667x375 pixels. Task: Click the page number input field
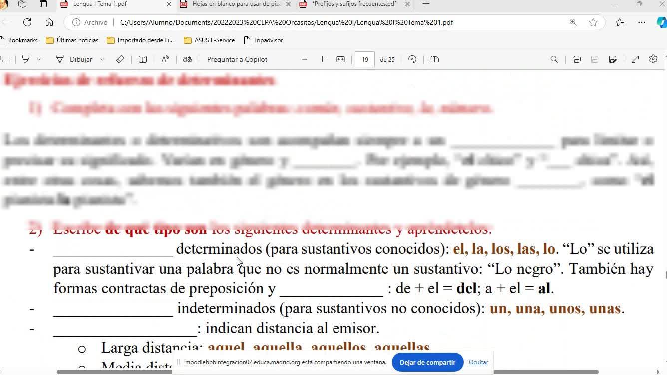coord(365,59)
